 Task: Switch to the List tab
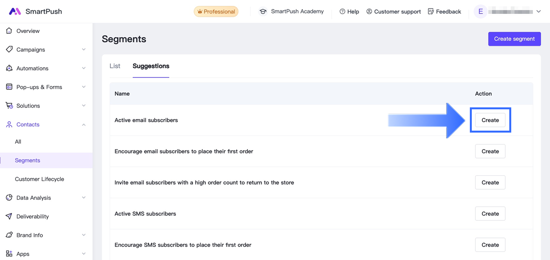(115, 66)
